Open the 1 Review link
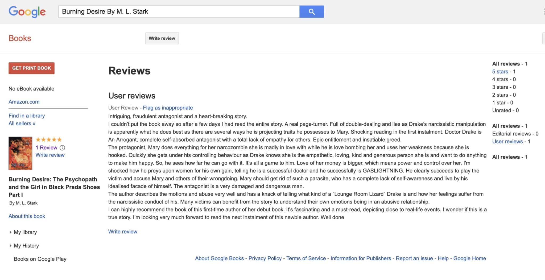 tap(46, 148)
